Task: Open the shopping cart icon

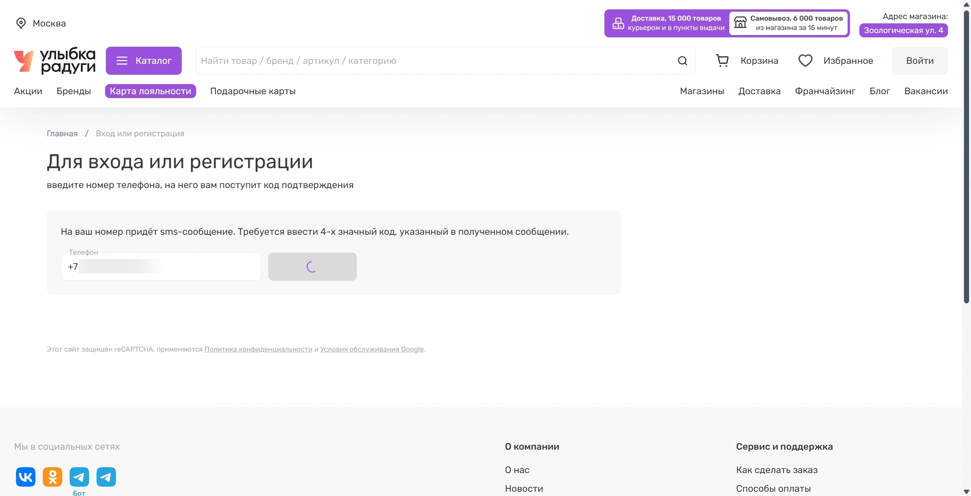Action: tap(722, 61)
